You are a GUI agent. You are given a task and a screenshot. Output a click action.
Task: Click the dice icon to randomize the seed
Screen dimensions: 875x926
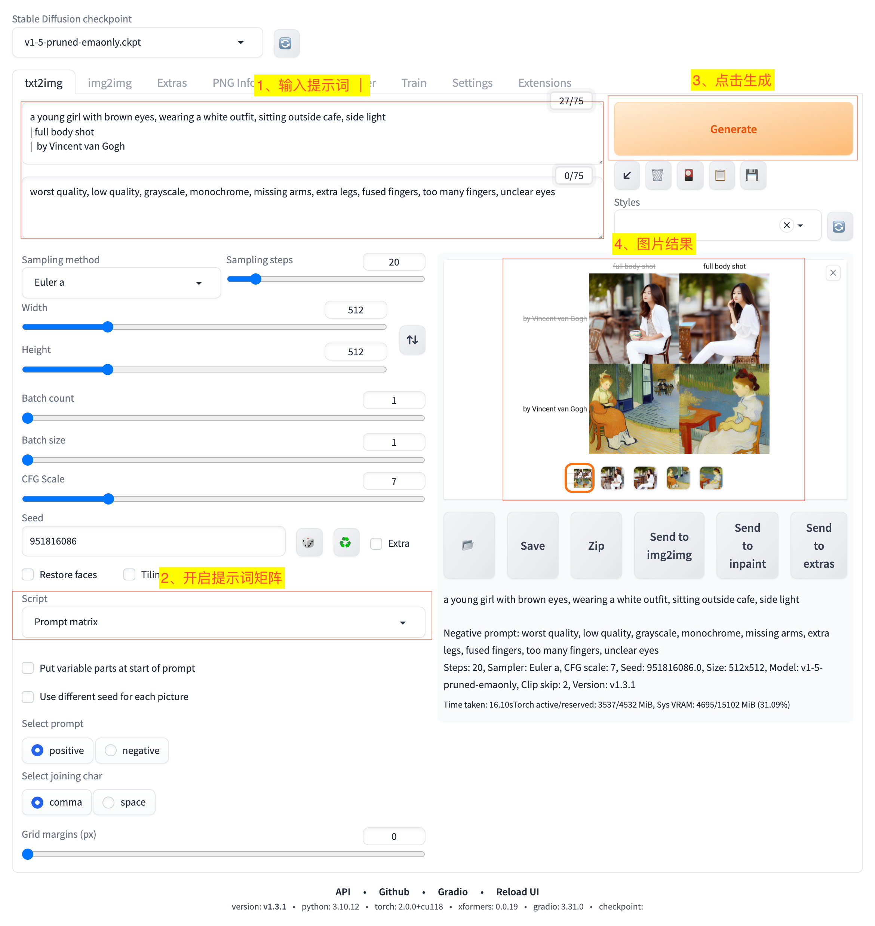click(309, 543)
